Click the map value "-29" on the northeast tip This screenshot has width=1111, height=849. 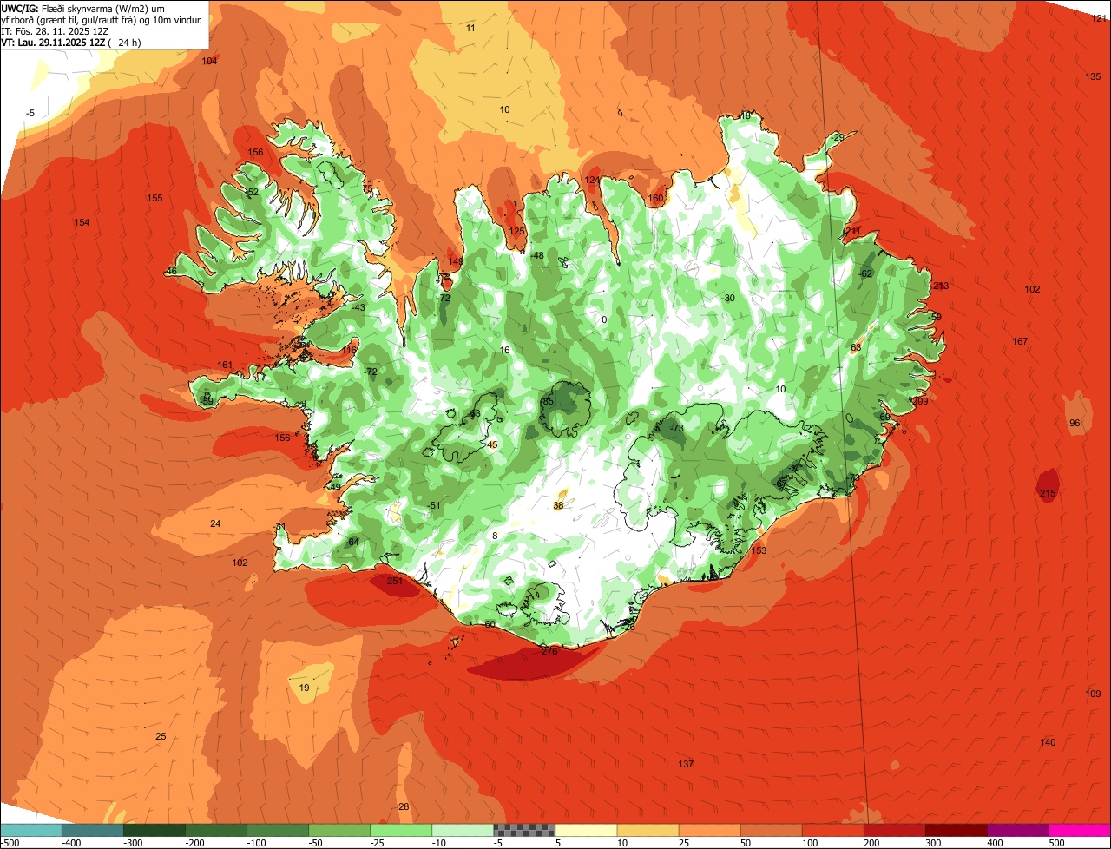837,137
